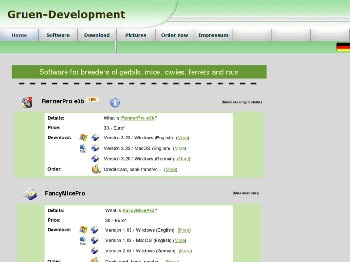Click Mac logo in FancyMicePro download row
The image size is (350, 262).
pos(83,240)
